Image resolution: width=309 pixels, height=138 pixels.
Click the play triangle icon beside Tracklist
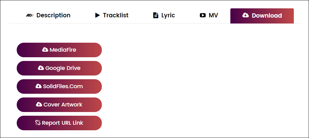click(98, 15)
